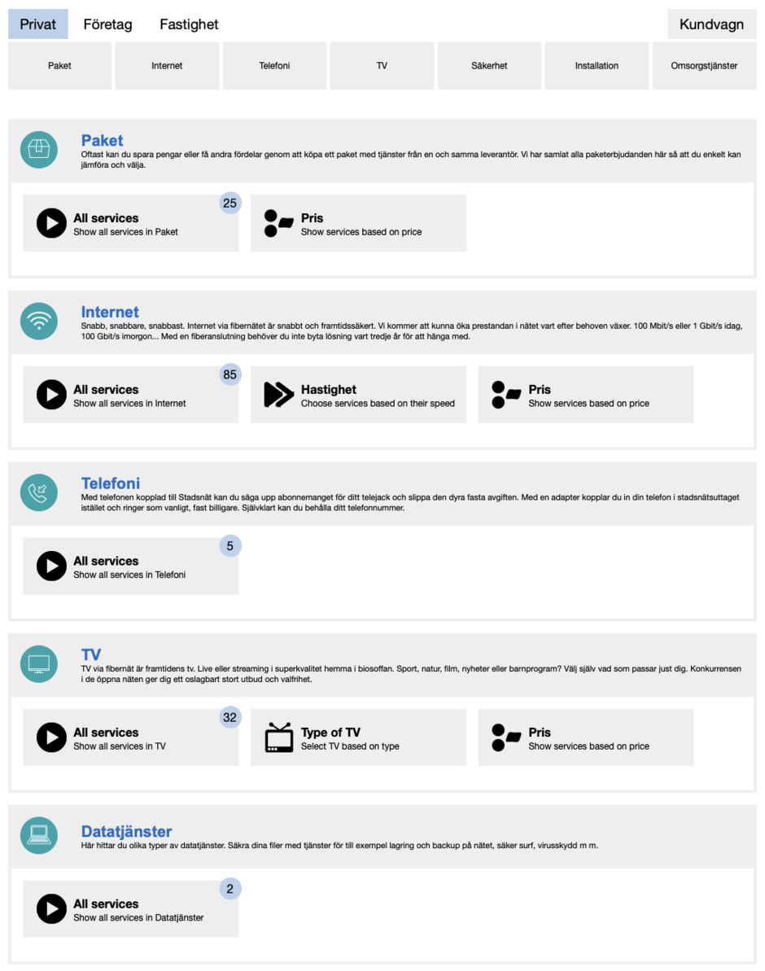
Task: Switch to the Företag tab
Action: (107, 24)
